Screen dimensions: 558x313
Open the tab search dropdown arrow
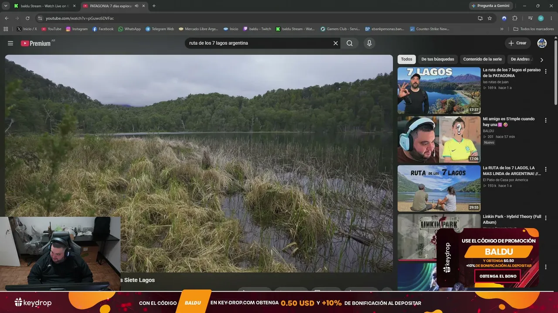point(6,6)
